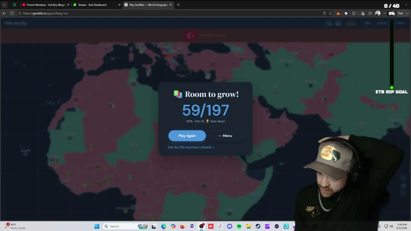Open the weather widget showing 80°F
This screenshot has width=411, height=231.
tap(15, 226)
